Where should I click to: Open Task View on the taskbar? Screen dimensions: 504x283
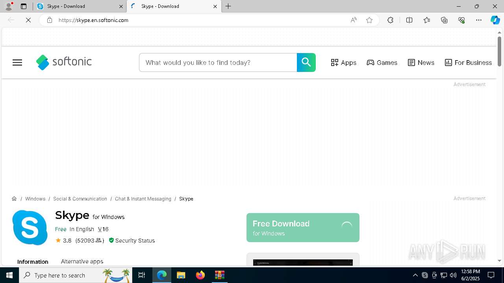[142, 275]
